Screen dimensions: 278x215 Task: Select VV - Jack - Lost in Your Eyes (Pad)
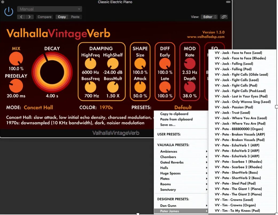242,96
